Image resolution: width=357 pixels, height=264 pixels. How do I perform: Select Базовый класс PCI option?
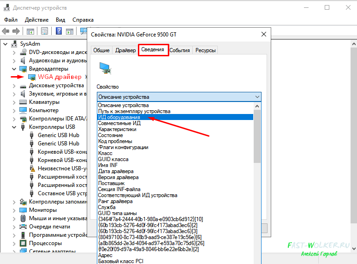click(x=175, y=261)
